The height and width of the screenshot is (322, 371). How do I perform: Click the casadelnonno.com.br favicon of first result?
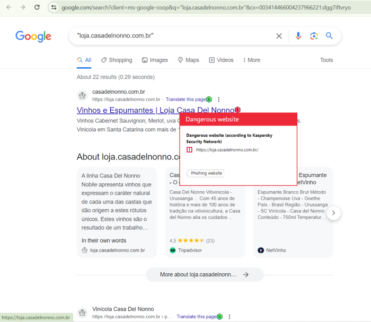82,95
